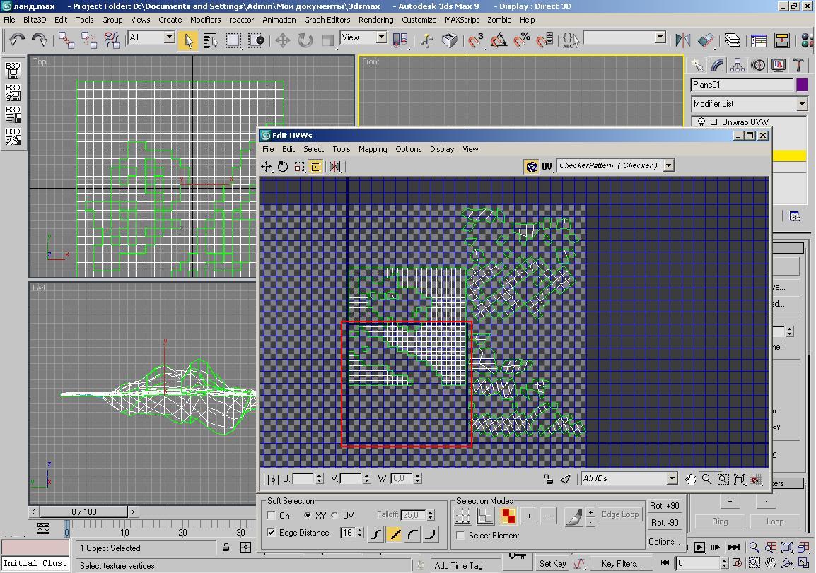
Task: Open the Modifier List dropdown
Action: pos(802,104)
